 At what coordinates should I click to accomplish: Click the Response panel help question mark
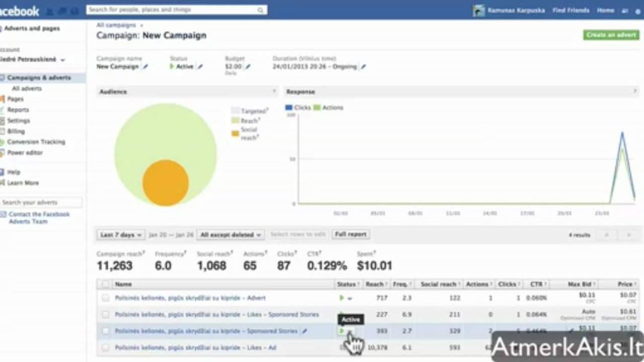click(x=634, y=92)
